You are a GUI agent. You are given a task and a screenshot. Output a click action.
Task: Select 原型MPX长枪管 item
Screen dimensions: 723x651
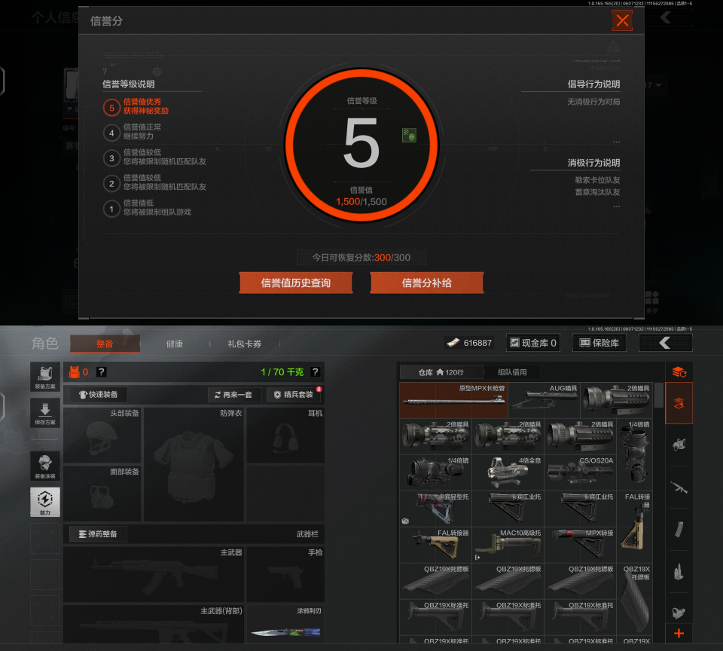(x=453, y=400)
